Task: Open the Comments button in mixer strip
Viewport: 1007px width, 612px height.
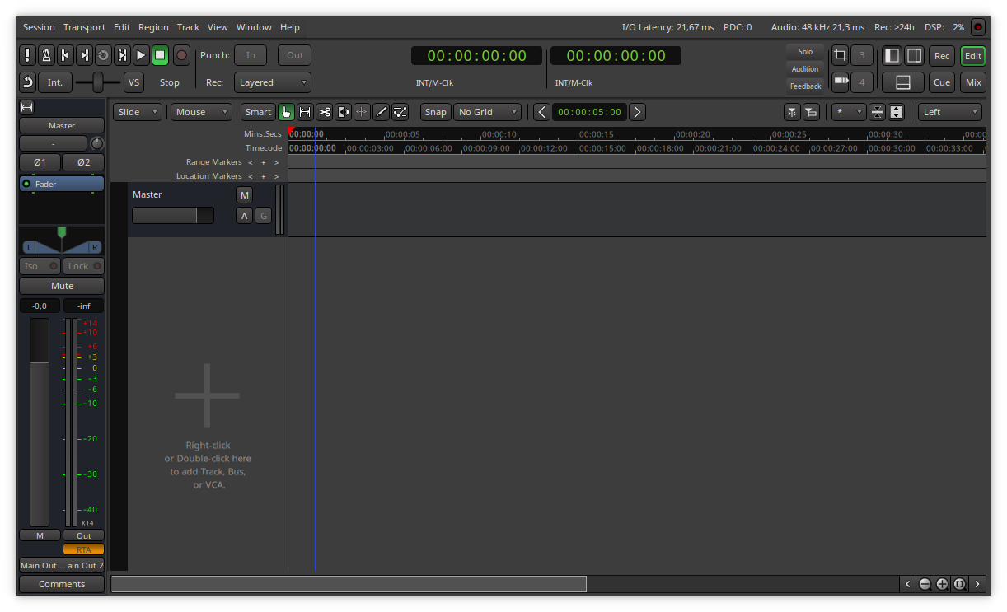Action: [62, 584]
